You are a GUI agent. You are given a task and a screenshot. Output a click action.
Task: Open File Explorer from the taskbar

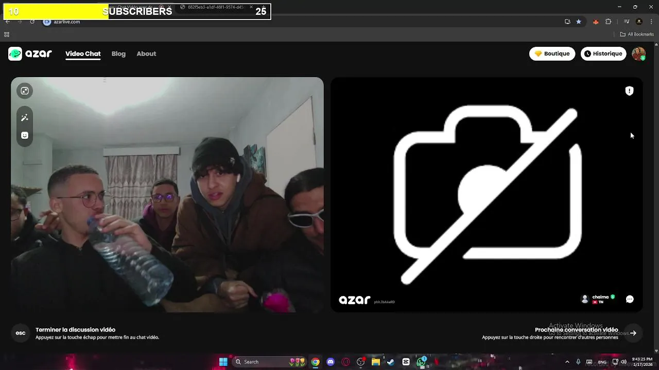point(376,362)
